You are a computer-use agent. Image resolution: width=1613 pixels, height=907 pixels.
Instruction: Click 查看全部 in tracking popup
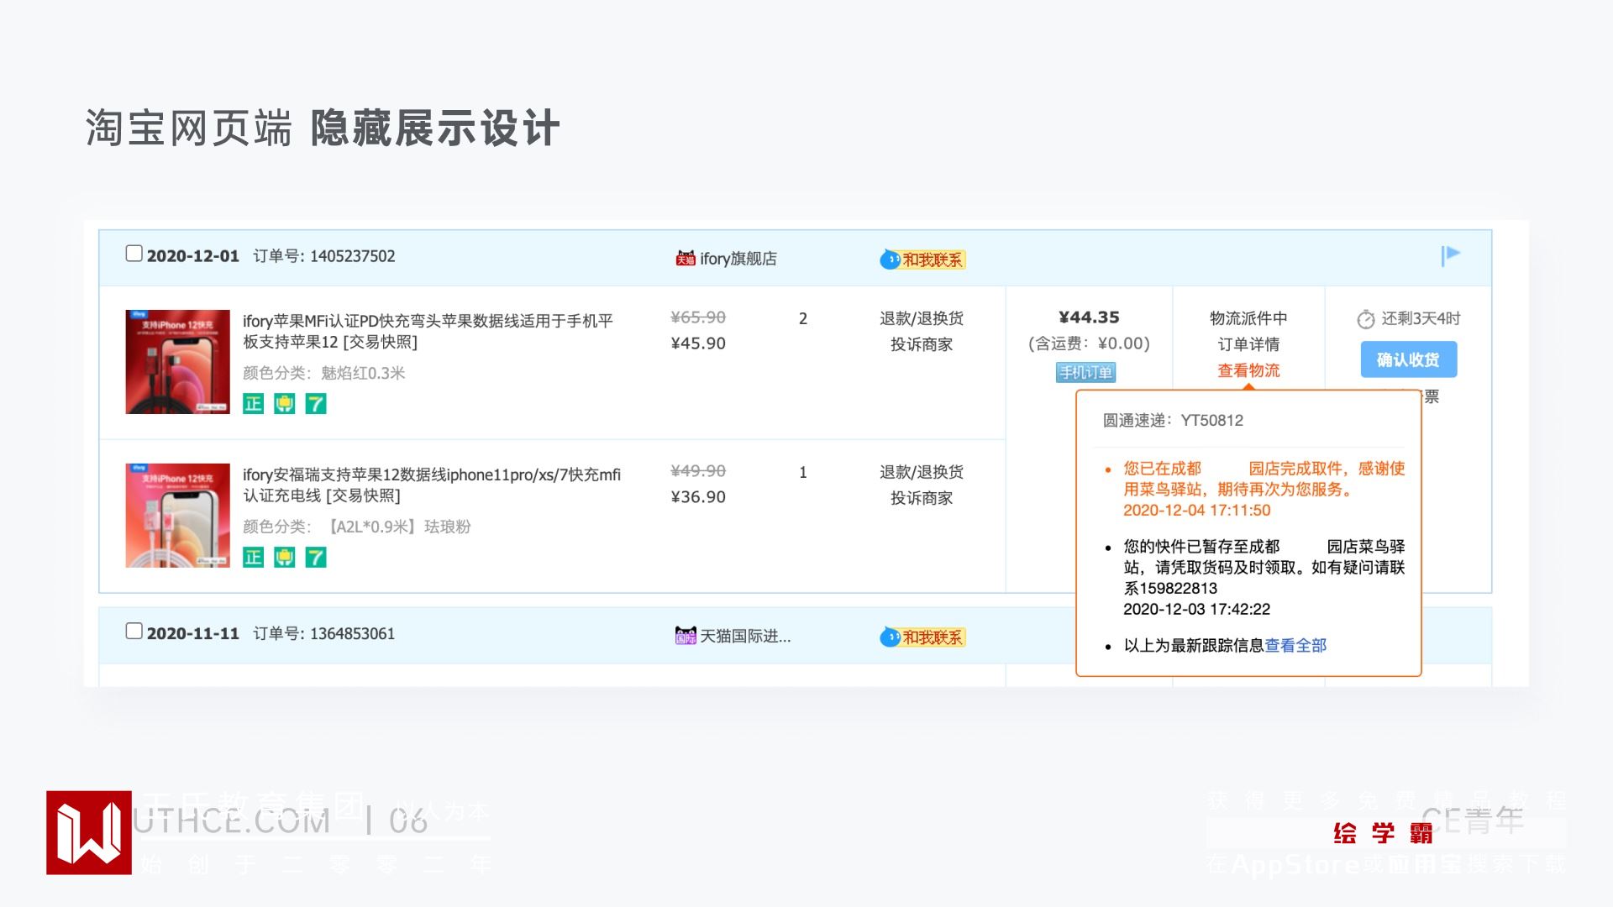tap(1295, 645)
